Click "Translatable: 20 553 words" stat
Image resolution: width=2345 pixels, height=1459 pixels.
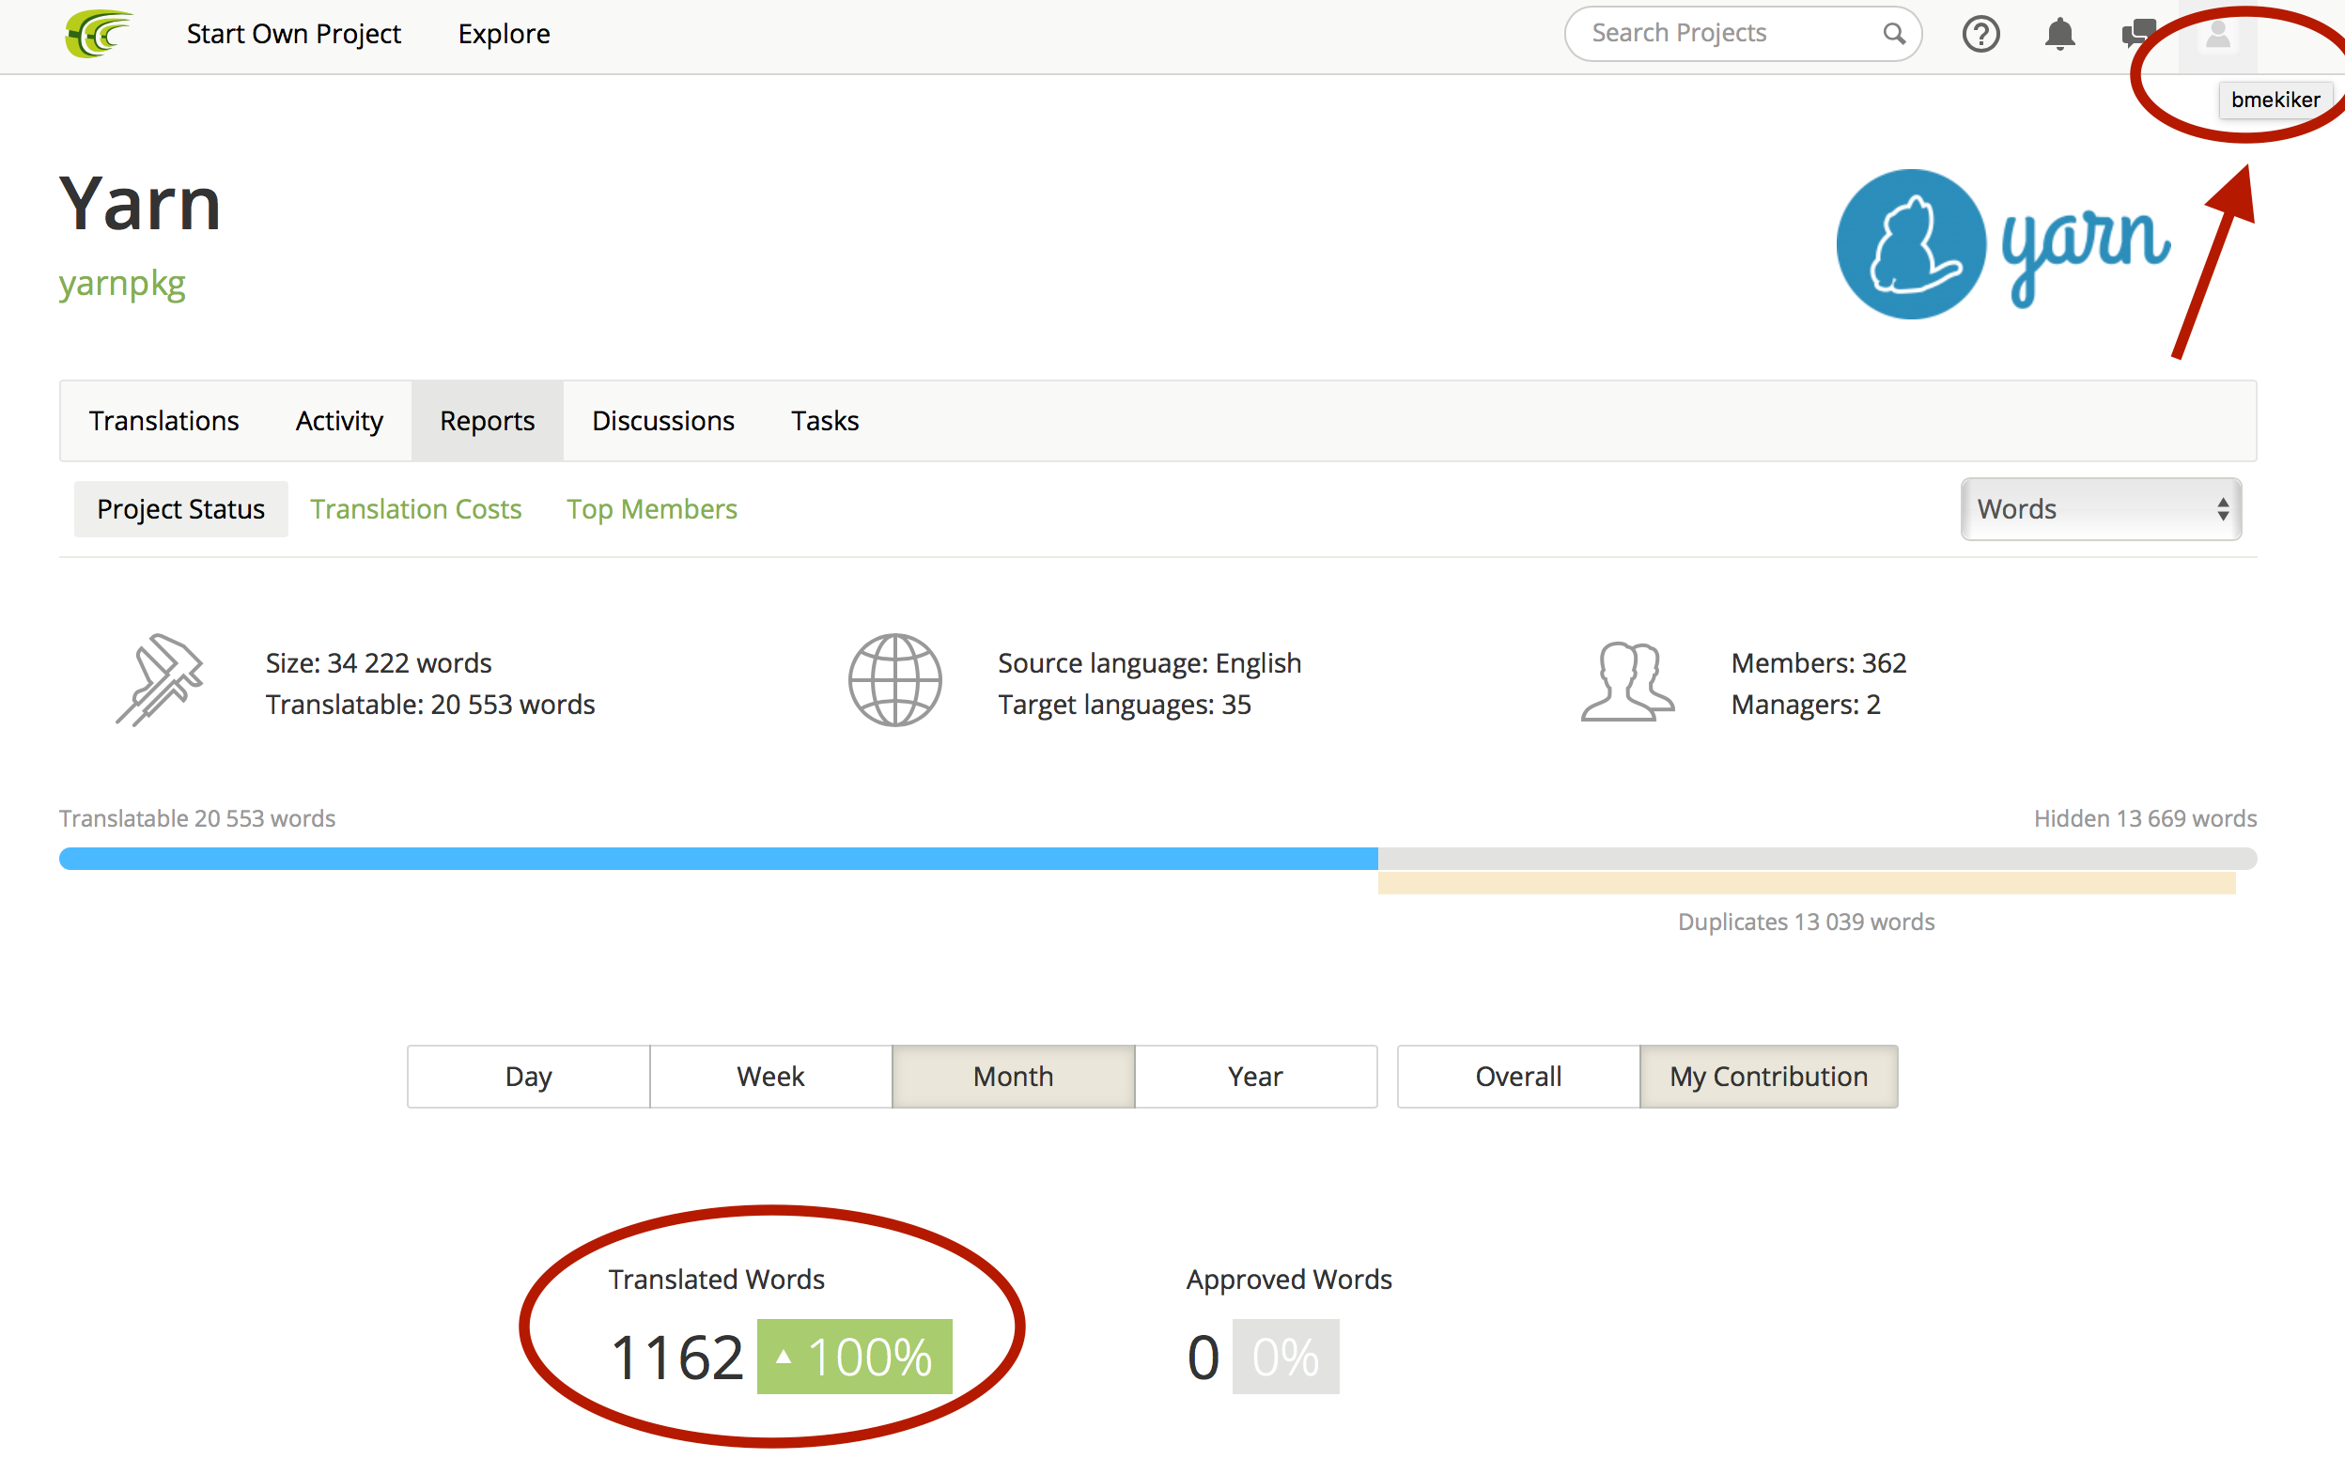pos(430,705)
